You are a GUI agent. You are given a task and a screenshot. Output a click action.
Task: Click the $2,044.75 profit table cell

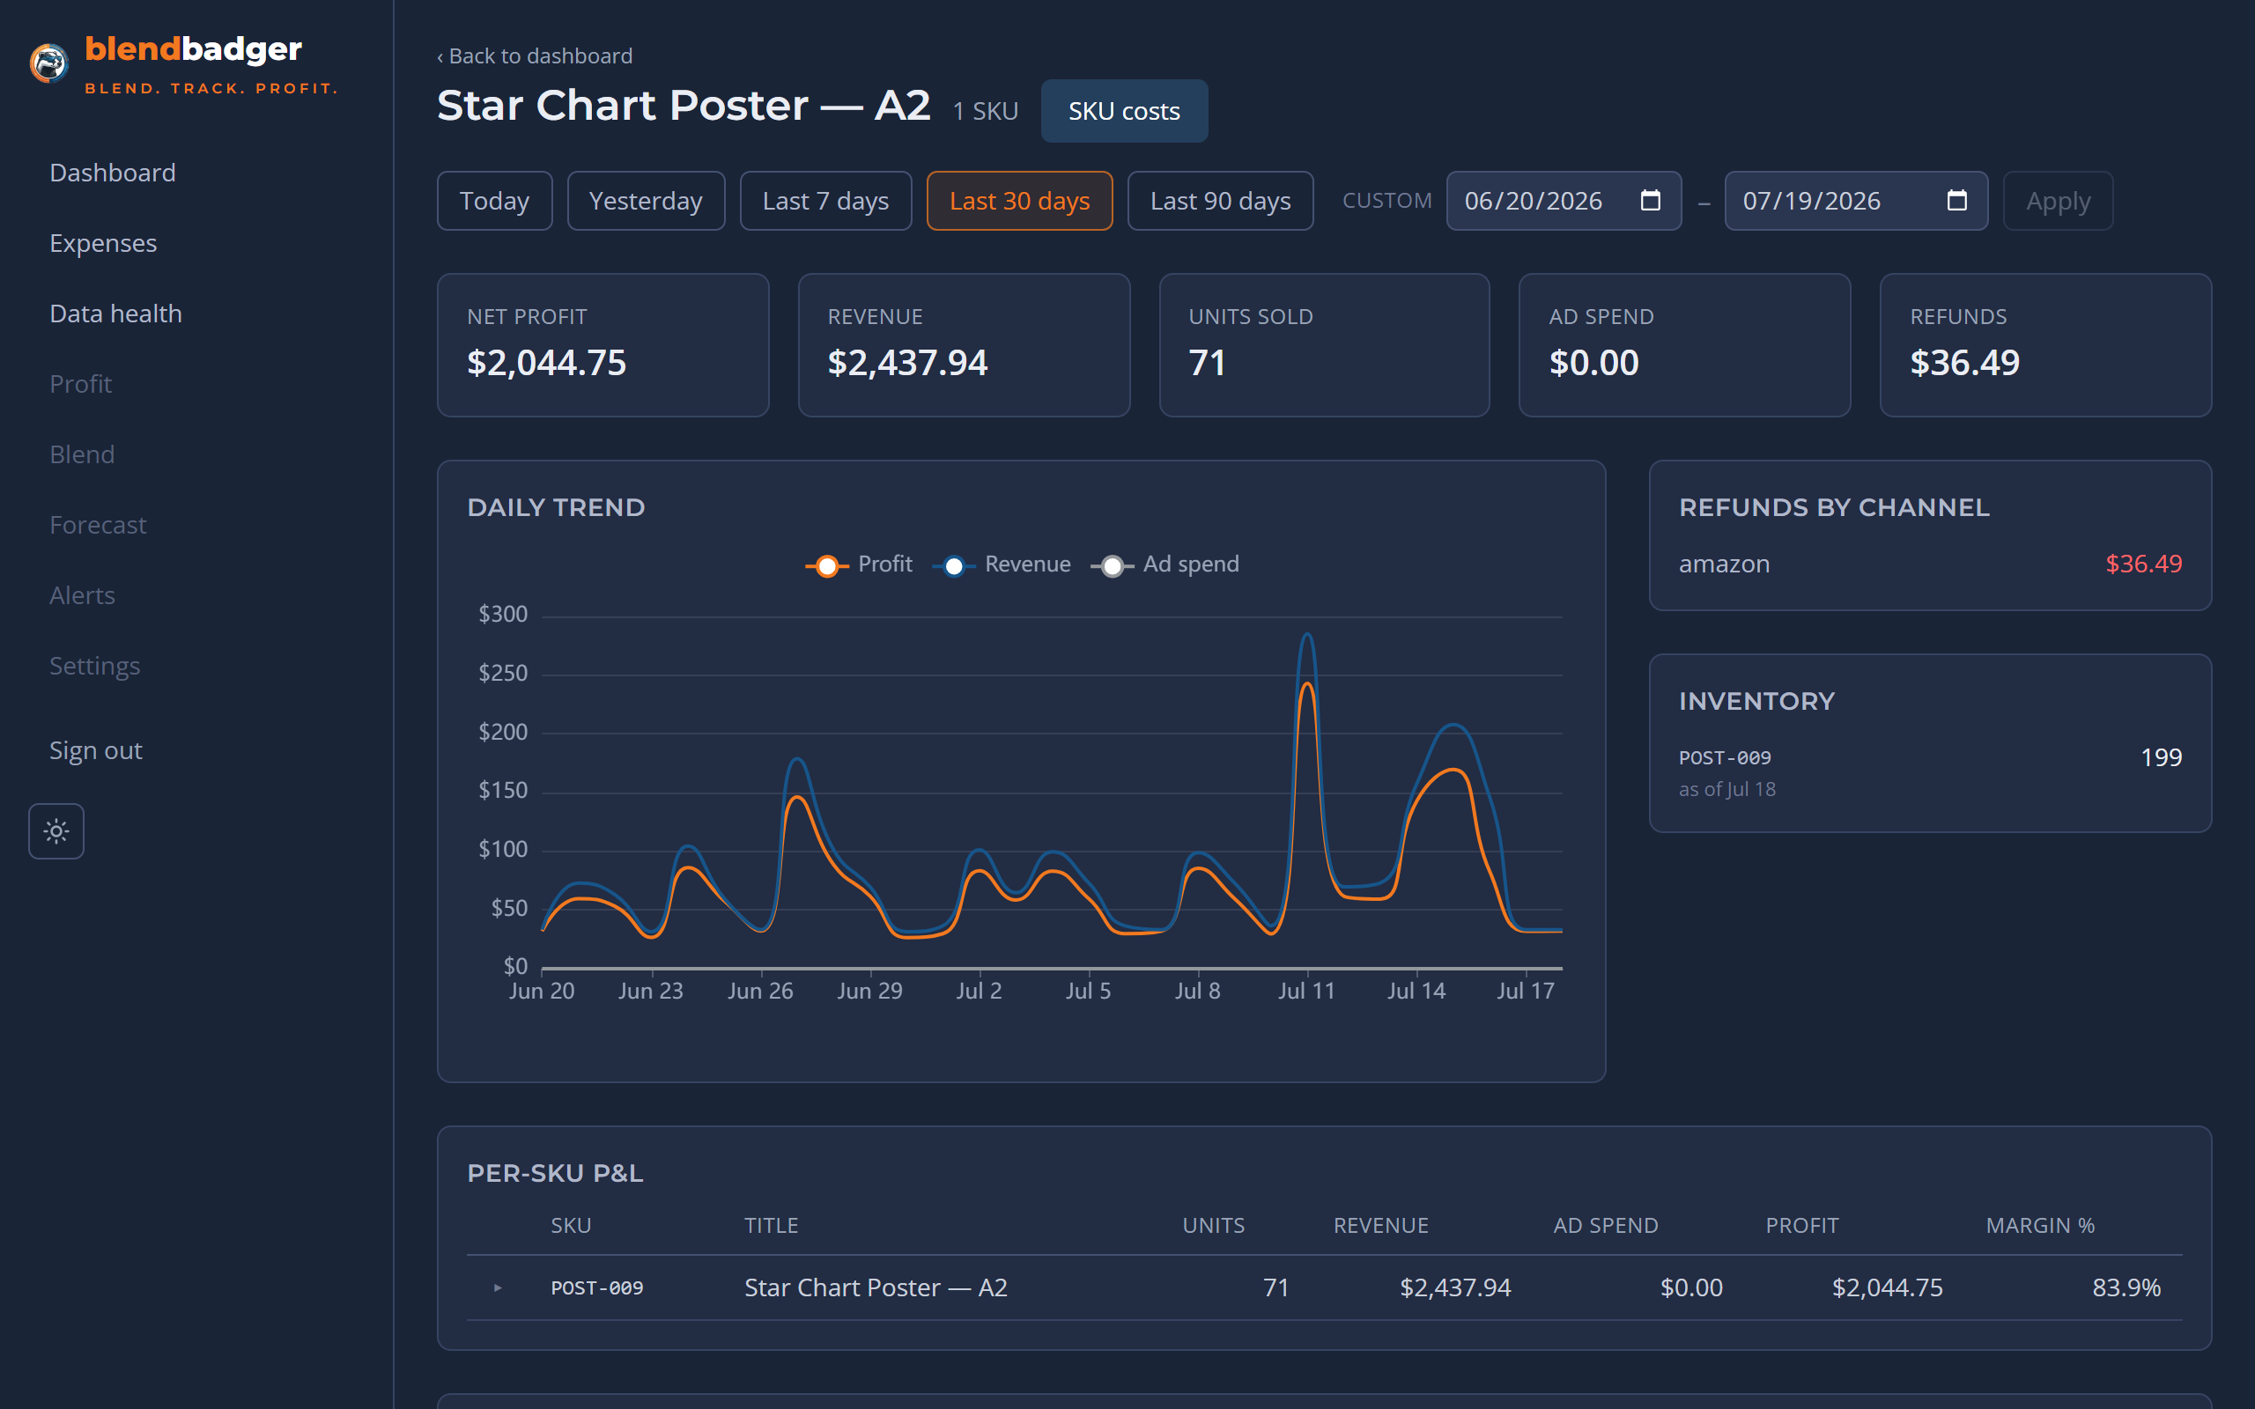pyautogui.click(x=1887, y=1287)
